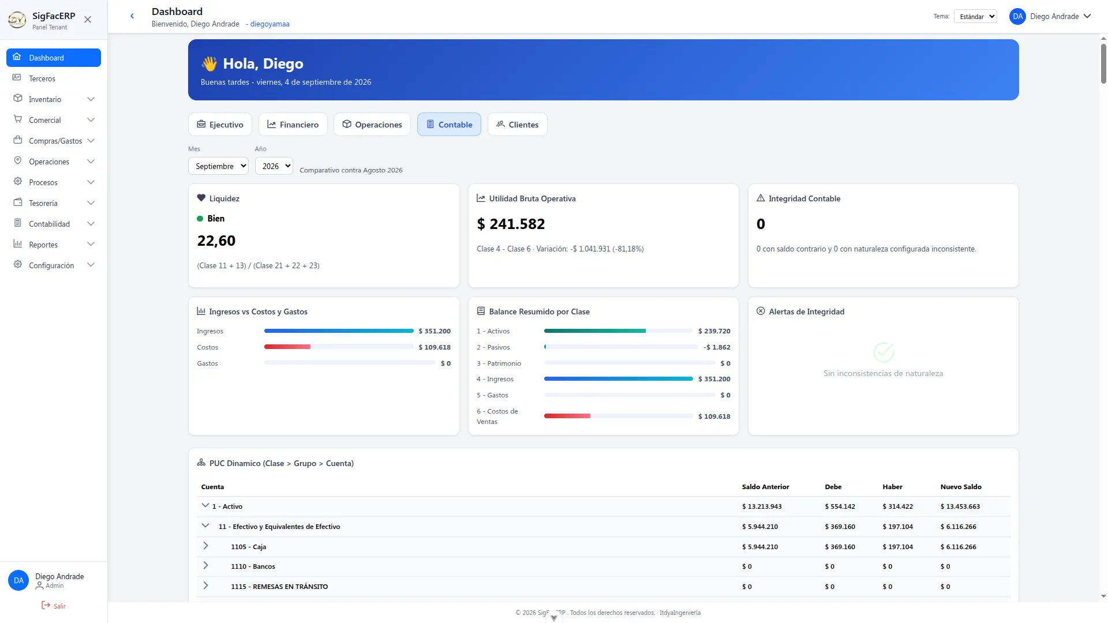The height and width of the screenshot is (623, 1108).
Task: Click the Tesorería wallet icon
Action: [x=17, y=202]
